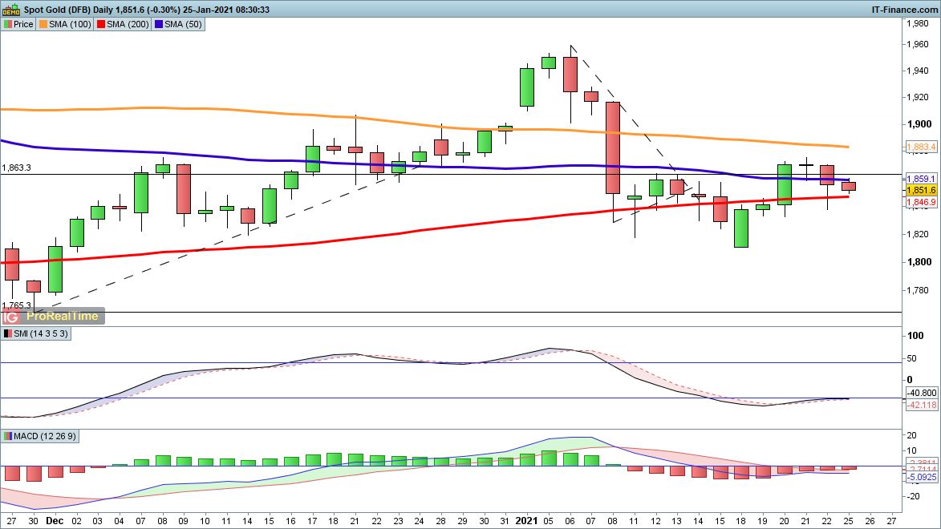This screenshot has width=941, height=529.
Task: Click the IT-Finance.com link
Action: (x=904, y=10)
